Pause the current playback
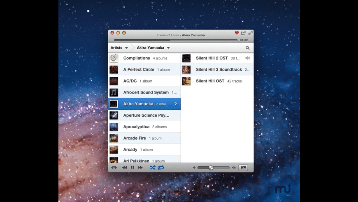Viewport: 358px width, 202px height. tap(133, 168)
